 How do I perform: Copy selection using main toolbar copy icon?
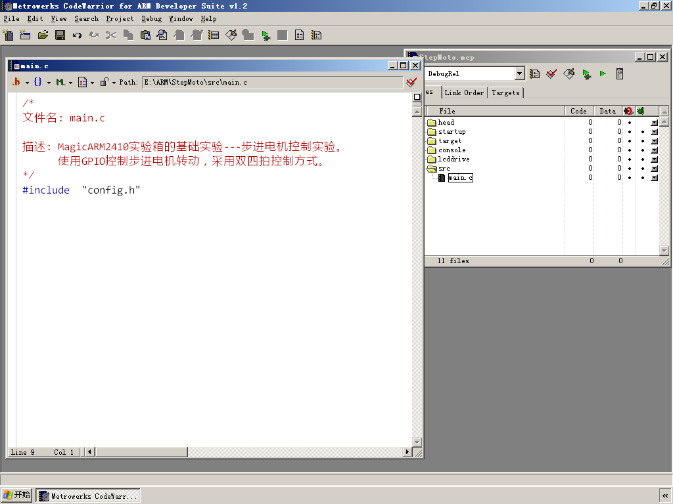[128, 35]
